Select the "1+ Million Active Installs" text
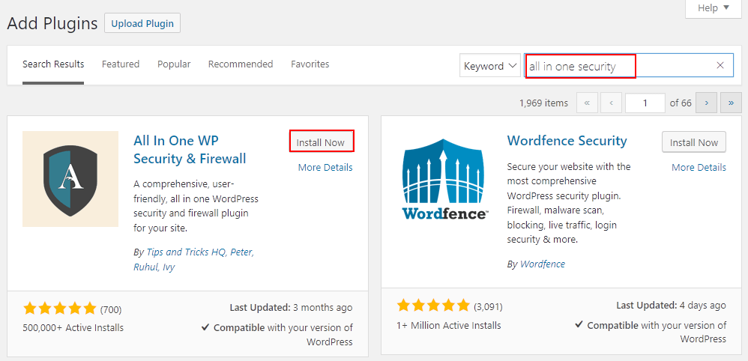Viewport: 748px width, 361px height. coord(448,325)
